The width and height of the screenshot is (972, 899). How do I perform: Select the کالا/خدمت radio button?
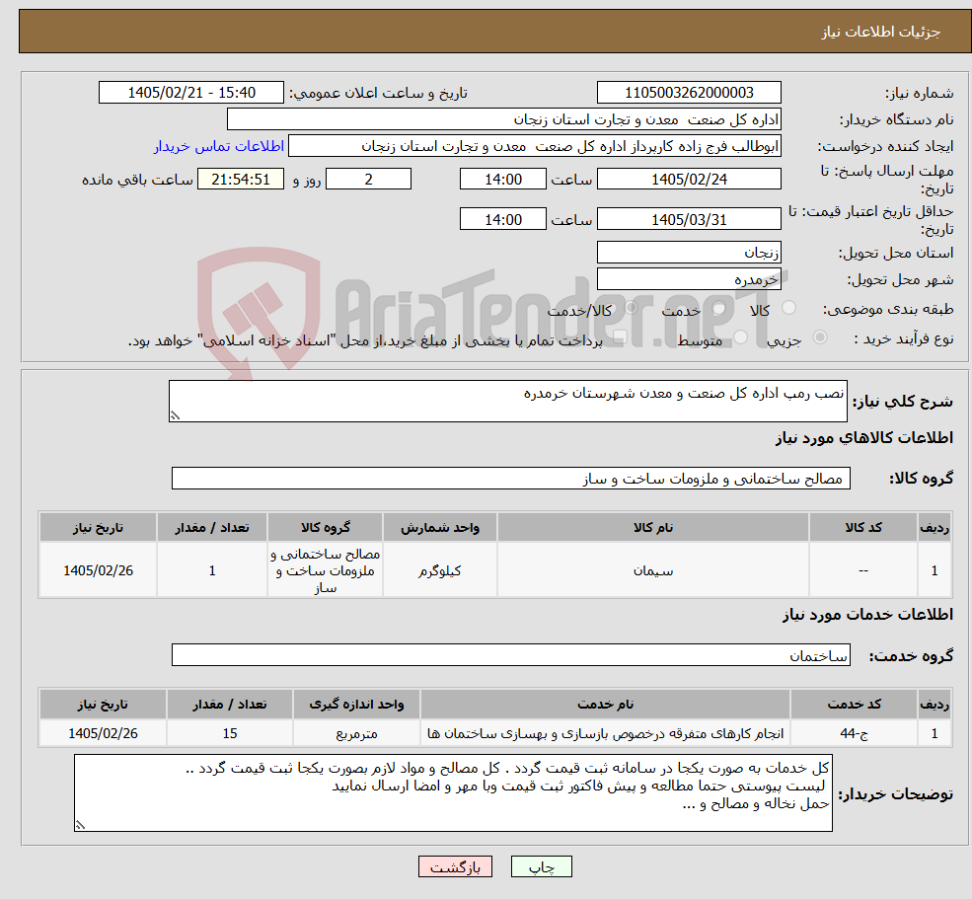click(x=631, y=308)
